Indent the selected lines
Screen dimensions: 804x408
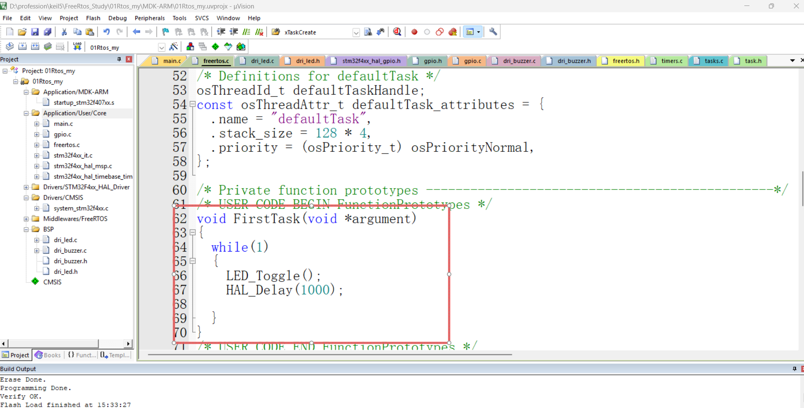click(x=221, y=32)
